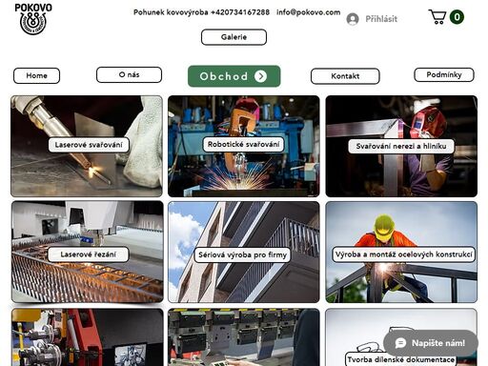488x366 pixels.
Task: Open the Obchod shop button
Action: coord(234,76)
